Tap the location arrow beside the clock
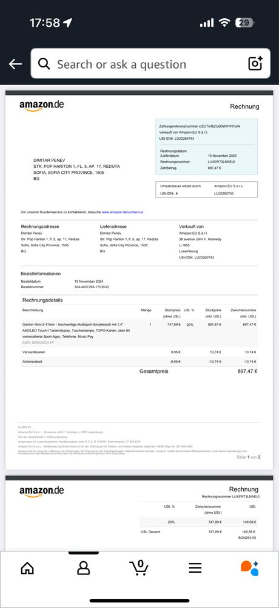The height and width of the screenshot is (608, 279). tap(68, 23)
